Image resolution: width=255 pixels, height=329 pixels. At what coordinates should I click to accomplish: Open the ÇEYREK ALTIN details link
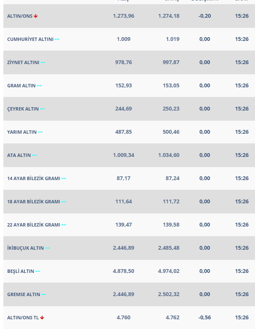[x=23, y=109]
